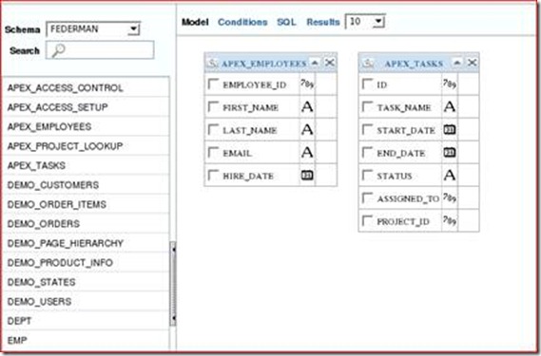Click the table icon beside APEX_EMPLOYEES title
541x356 pixels.
click(x=213, y=63)
